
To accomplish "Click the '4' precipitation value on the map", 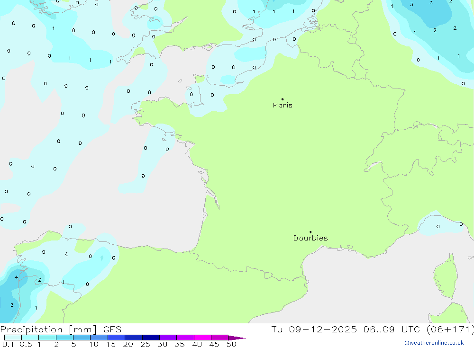I will 16,277.
